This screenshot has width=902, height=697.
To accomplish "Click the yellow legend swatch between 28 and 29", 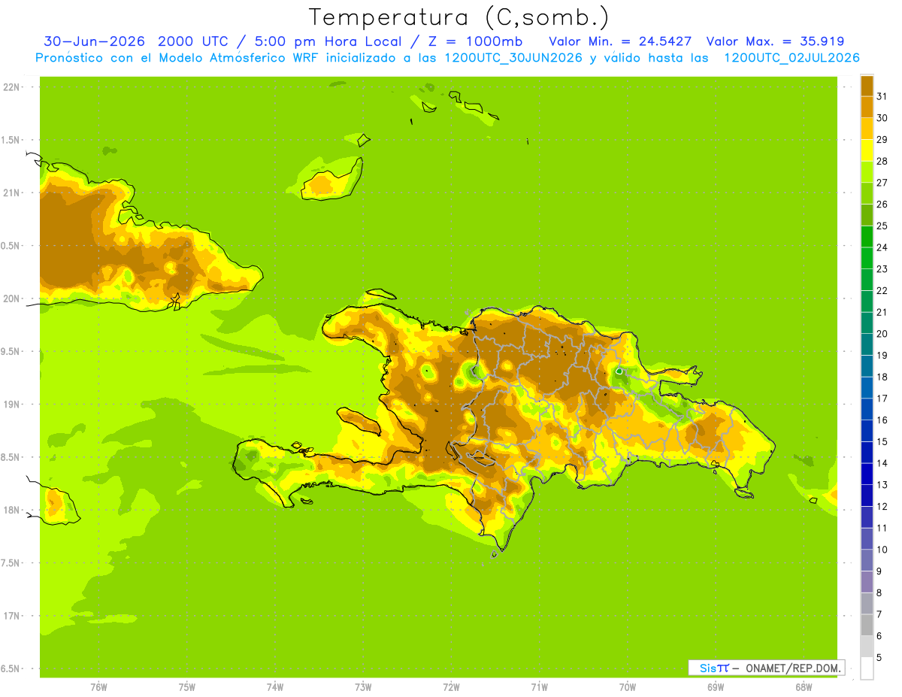I will [x=867, y=150].
